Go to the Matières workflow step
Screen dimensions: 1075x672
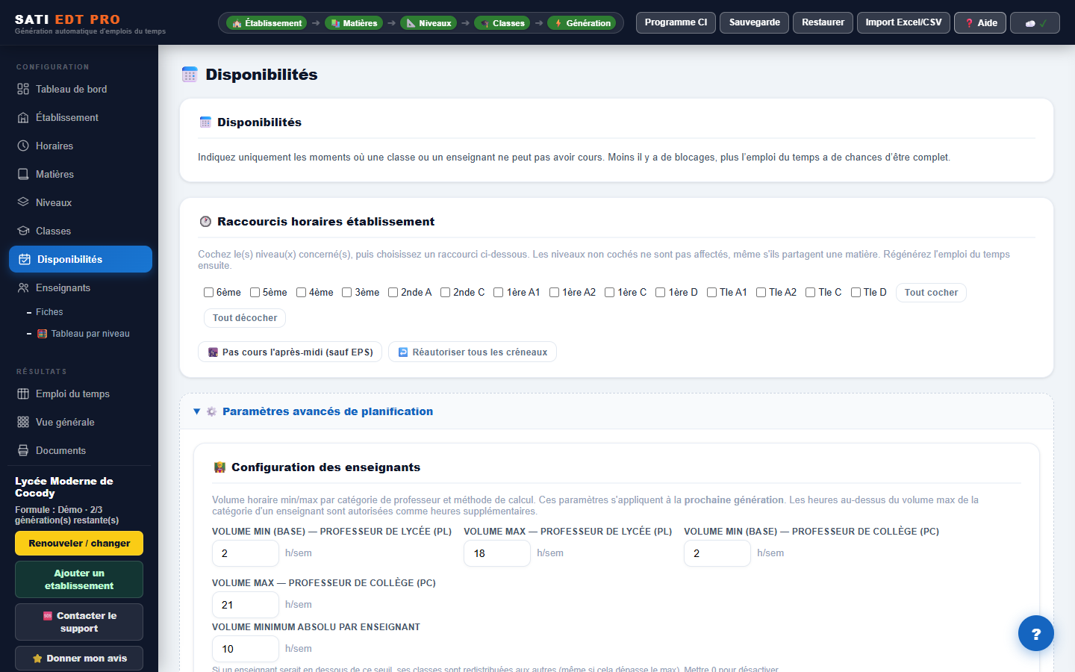[x=354, y=23]
